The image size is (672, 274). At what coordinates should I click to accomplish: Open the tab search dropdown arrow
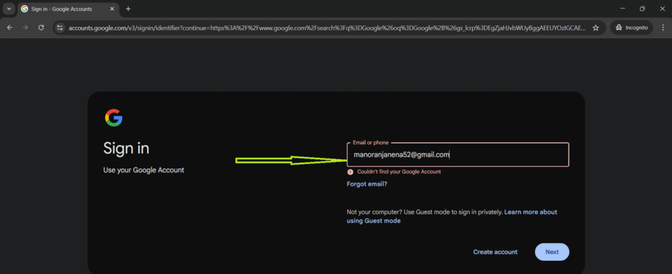9,9
